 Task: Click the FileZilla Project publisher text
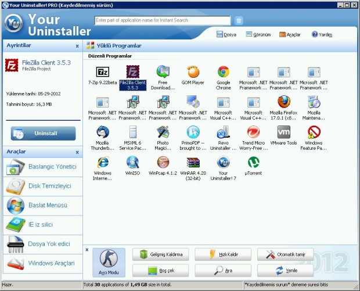coord(37,69)
